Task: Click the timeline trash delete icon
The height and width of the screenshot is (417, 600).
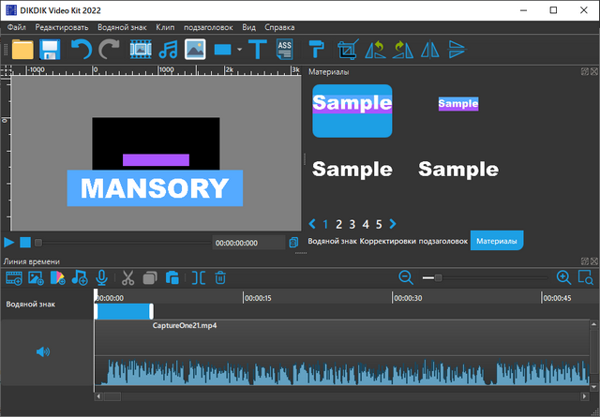Action: [220, 277]
